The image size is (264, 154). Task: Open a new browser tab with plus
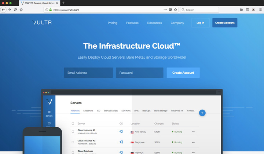63,3
